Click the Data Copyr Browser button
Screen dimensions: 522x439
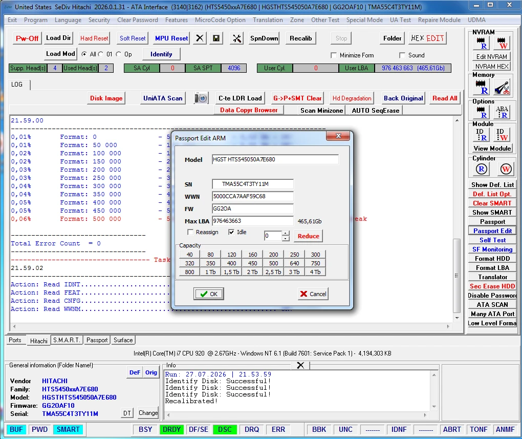tap(249, 110)
